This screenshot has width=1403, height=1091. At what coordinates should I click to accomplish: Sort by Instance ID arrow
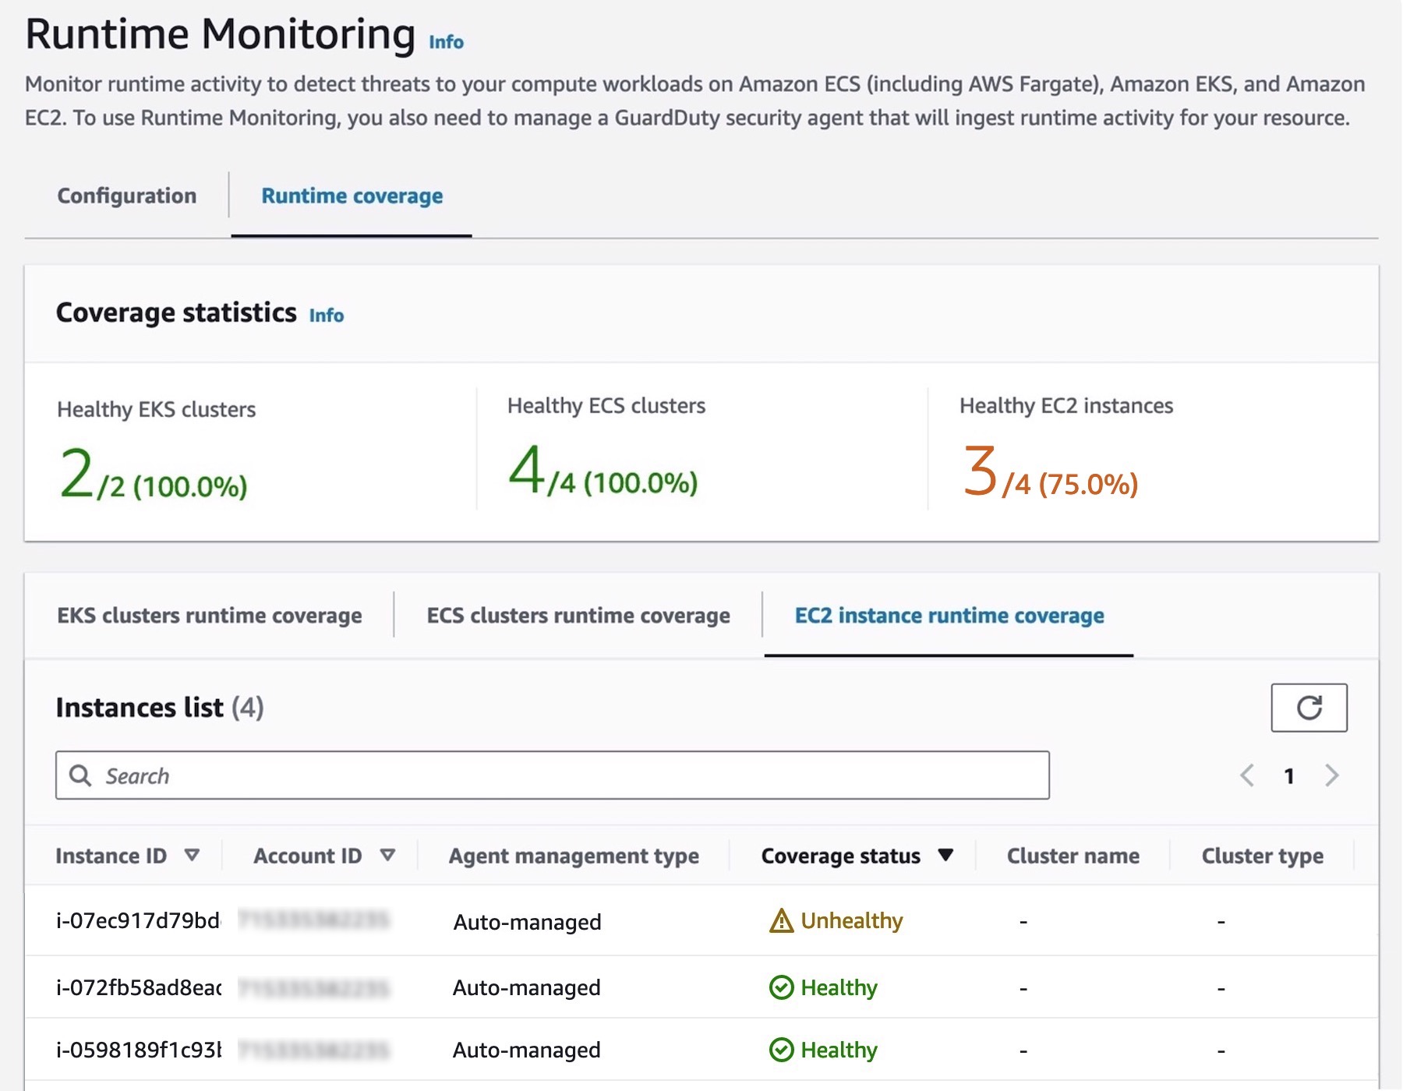click(192, 856)
